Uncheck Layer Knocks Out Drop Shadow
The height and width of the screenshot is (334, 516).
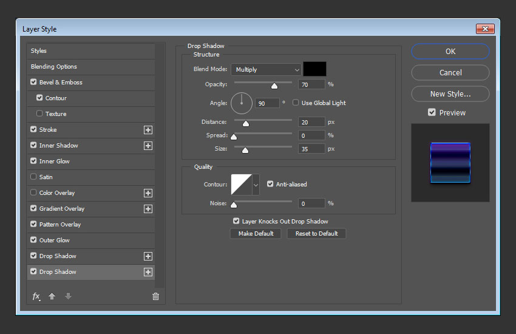236,221
